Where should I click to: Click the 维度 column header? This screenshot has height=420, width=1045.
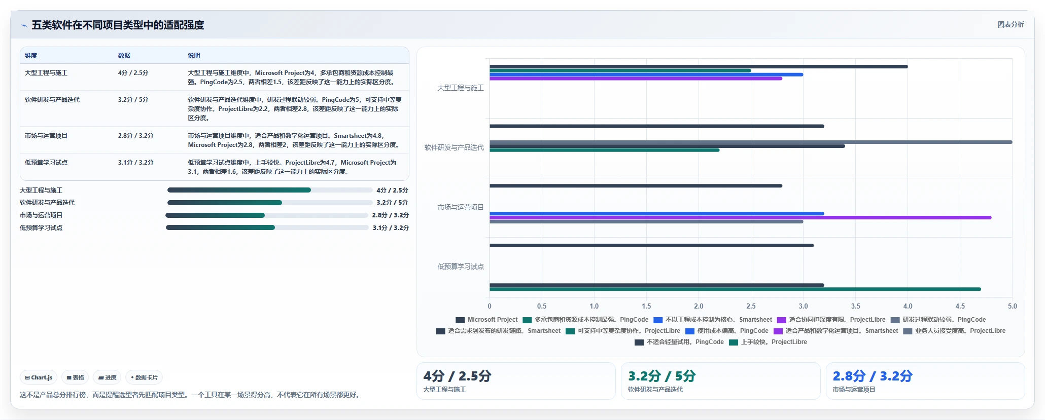point(31,56)
